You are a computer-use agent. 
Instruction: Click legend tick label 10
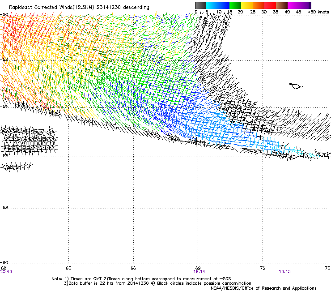(219, 12)
